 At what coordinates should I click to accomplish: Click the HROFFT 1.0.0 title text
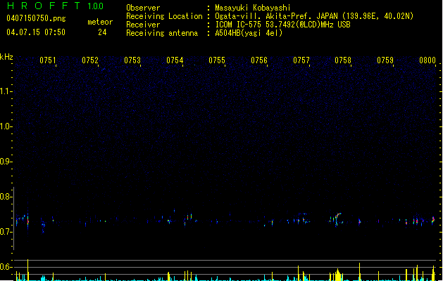click(x=56, y=6)
